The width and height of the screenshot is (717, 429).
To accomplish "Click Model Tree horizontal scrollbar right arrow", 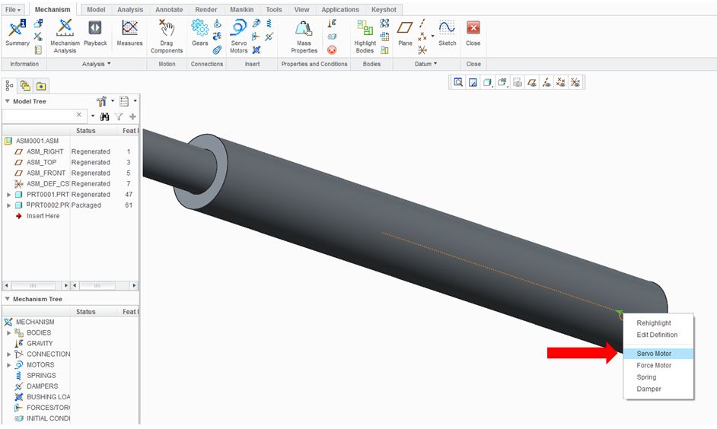I will [66, 285].
